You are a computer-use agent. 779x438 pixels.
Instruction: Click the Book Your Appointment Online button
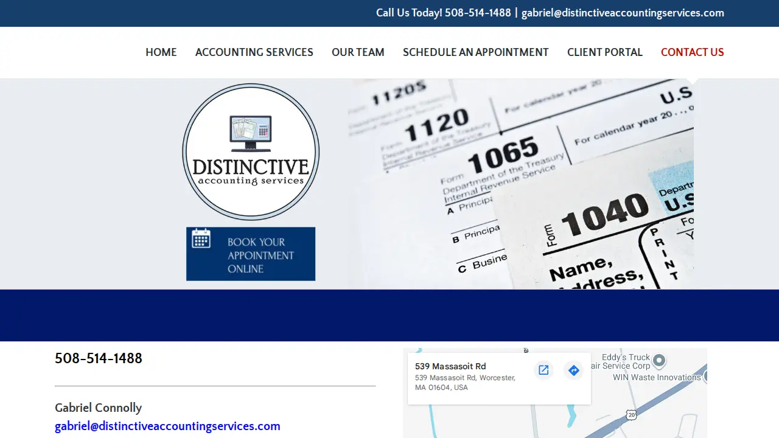[x=251, y=254]
